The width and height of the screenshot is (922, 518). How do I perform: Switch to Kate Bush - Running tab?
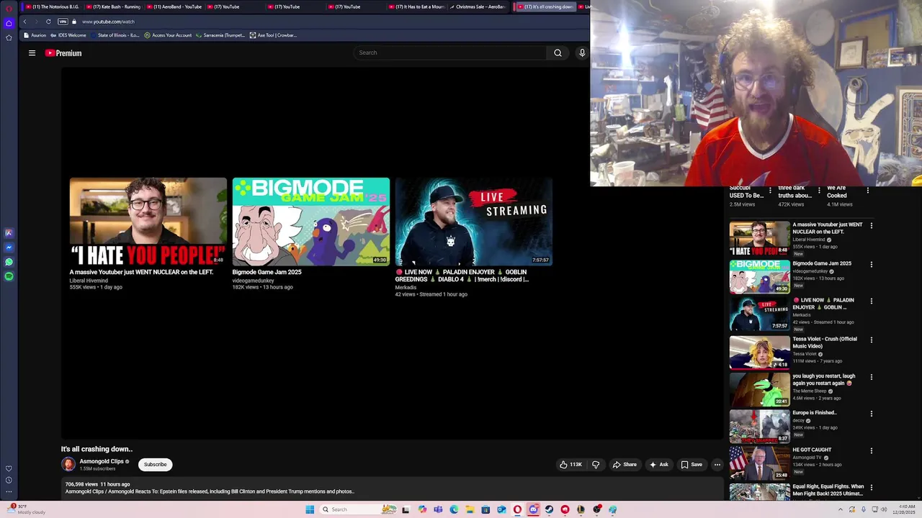coord(113,6)
